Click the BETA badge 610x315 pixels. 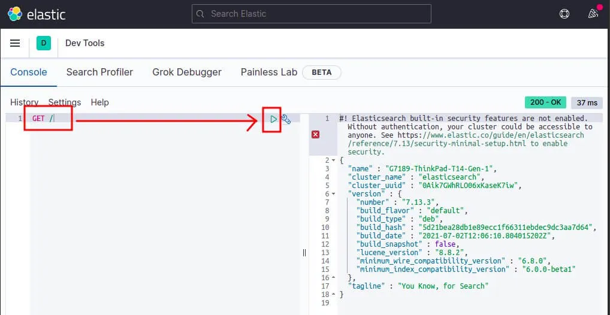[x=322, y=72]
